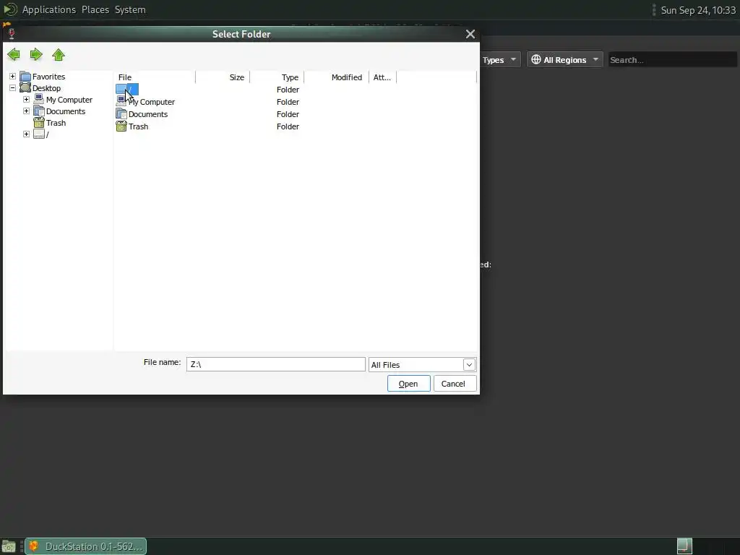Viewport: 740px width, 555px height.
Task: Collapse the Desktop tree node
Action: coord(13,87)
